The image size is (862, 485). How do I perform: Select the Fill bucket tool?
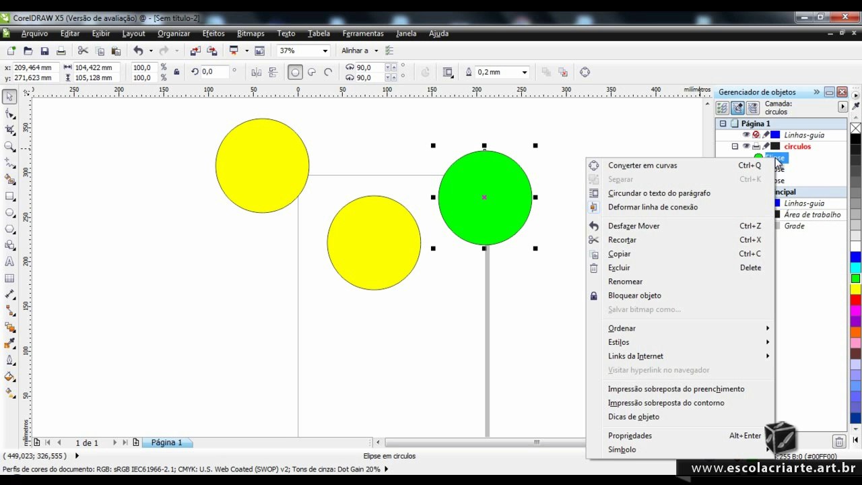click(9, 377)
